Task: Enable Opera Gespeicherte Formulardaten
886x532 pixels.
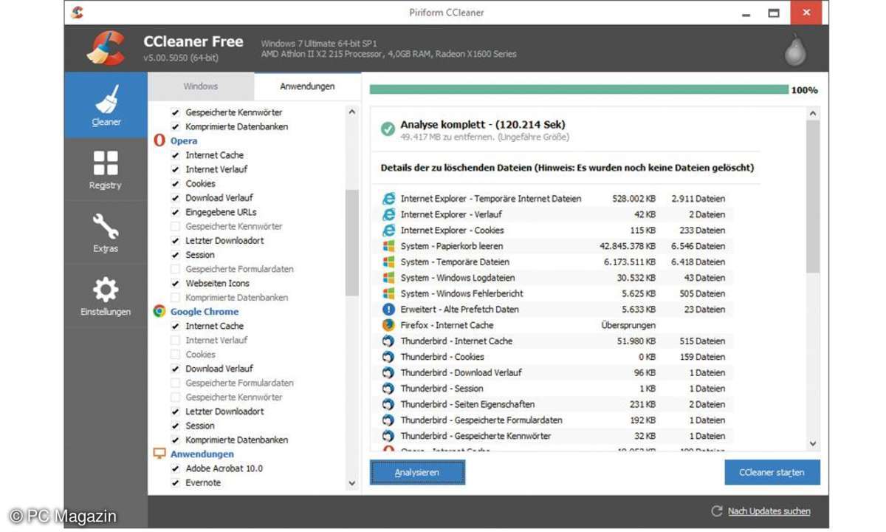Action: [175, 269]
